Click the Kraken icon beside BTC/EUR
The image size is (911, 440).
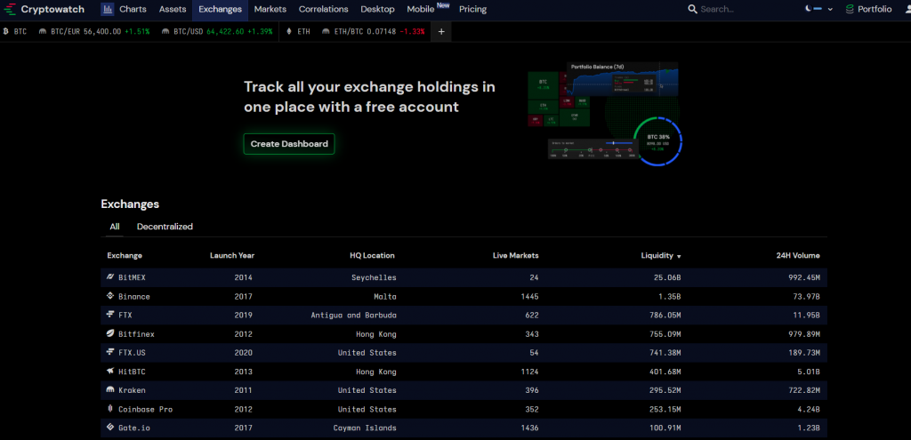pyautogui.click(x=43, y=31)
